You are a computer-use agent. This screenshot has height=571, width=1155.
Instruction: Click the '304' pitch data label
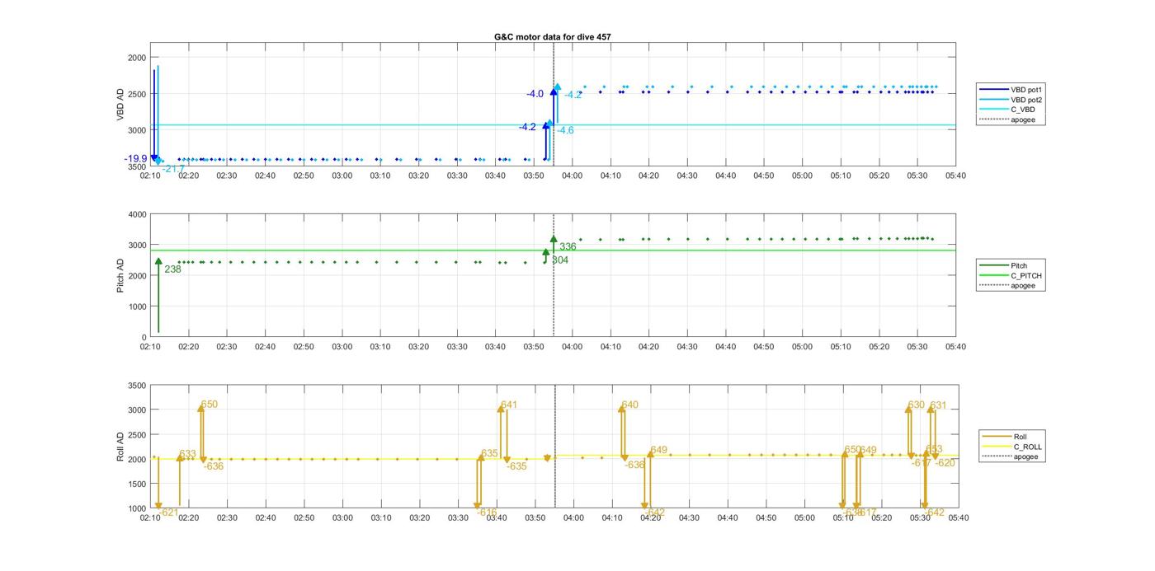click(x=560, y=260)
